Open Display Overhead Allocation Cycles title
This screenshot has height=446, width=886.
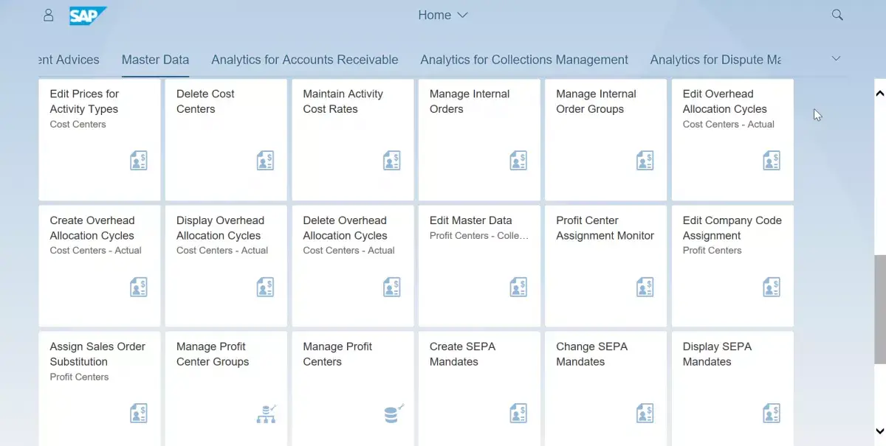point(220,228)
